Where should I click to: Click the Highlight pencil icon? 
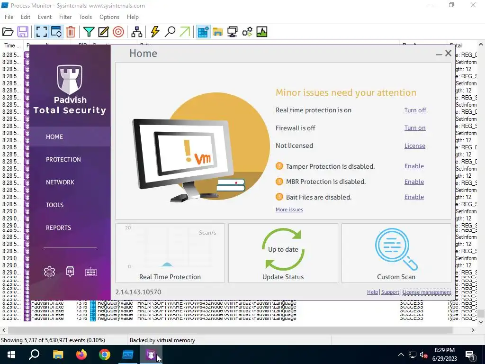tap(103, 32)
